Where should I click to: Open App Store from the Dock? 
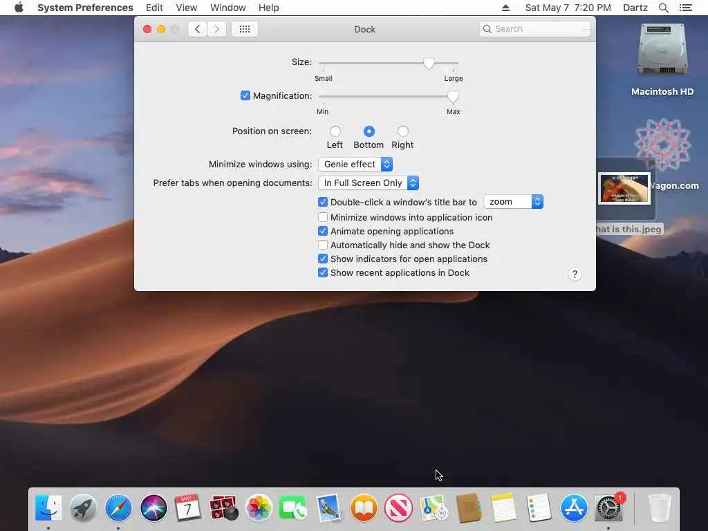[x=574, y=508]
